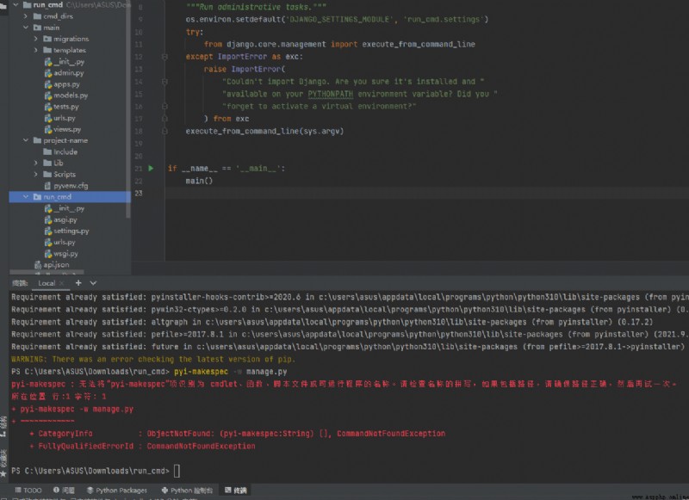Select the Include folder in the tree
This screenshot has width=689, height=500.
click(x=65, y=151)
